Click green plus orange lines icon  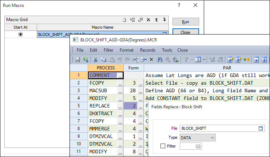(x=246, y=60)
